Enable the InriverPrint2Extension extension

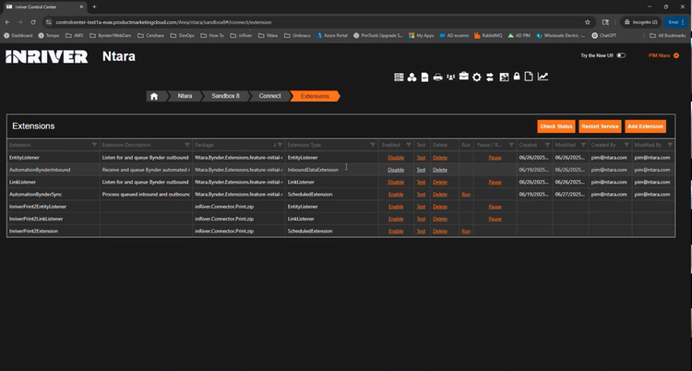pyautogui.click(x=396, y=232)
